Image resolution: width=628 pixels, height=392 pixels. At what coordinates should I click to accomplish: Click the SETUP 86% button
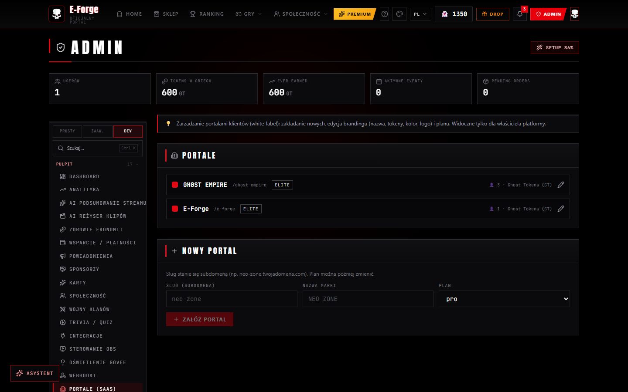pos(555,47)
